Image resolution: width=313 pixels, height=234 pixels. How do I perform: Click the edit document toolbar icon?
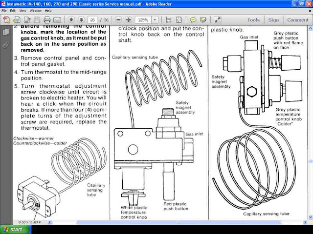tap(27, 19)
